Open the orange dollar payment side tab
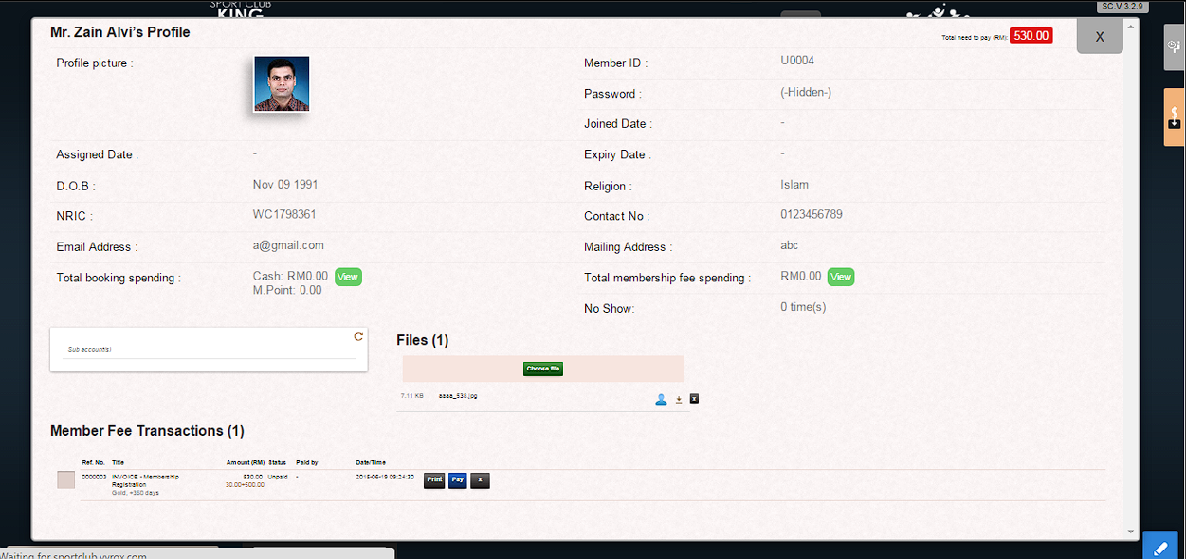Screen dimensions: 1186x559 (1174, 117)
